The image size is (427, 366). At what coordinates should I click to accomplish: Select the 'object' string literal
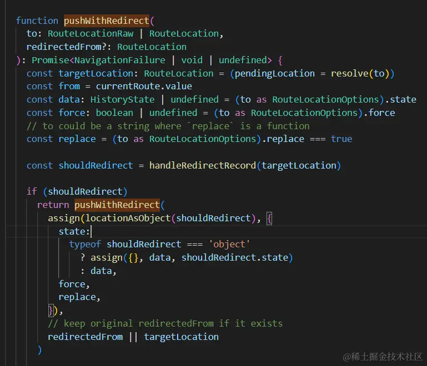click(229, 244)
